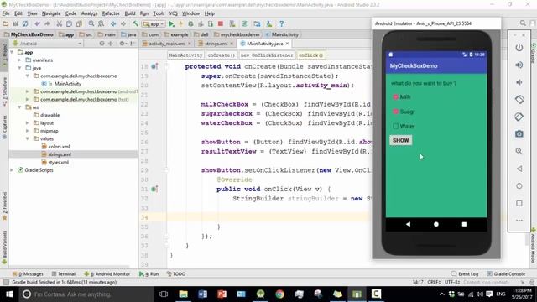Screen dimensions: 537x302
Task: Take an emulator screenshot with camera icon
Action: [519, 134]
